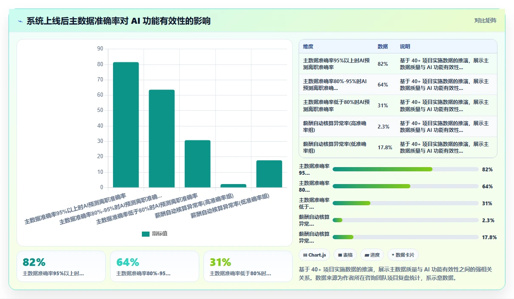Click the 17.8% progress bar
514x299 pixels.
pyautogui.click(x=406, y=237)
